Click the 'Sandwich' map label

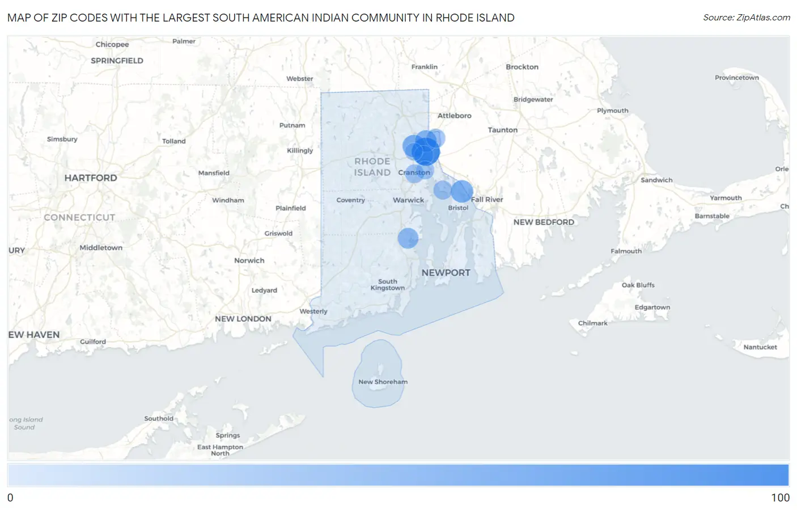click(x=656, y=180)
